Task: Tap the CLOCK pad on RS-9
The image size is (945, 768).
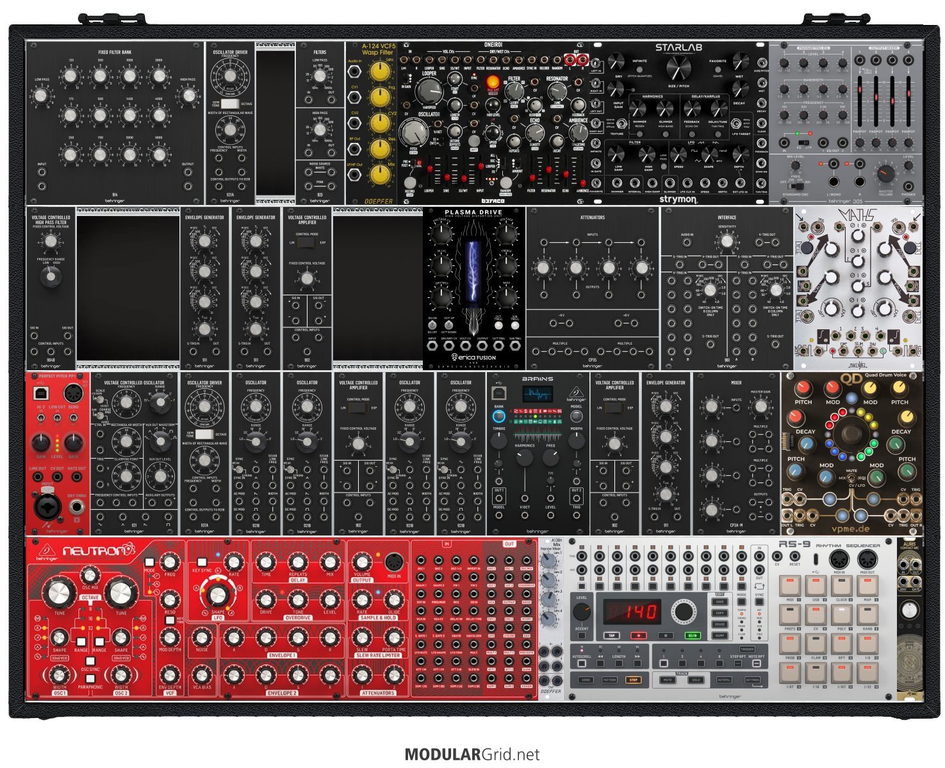Action: 842,586
